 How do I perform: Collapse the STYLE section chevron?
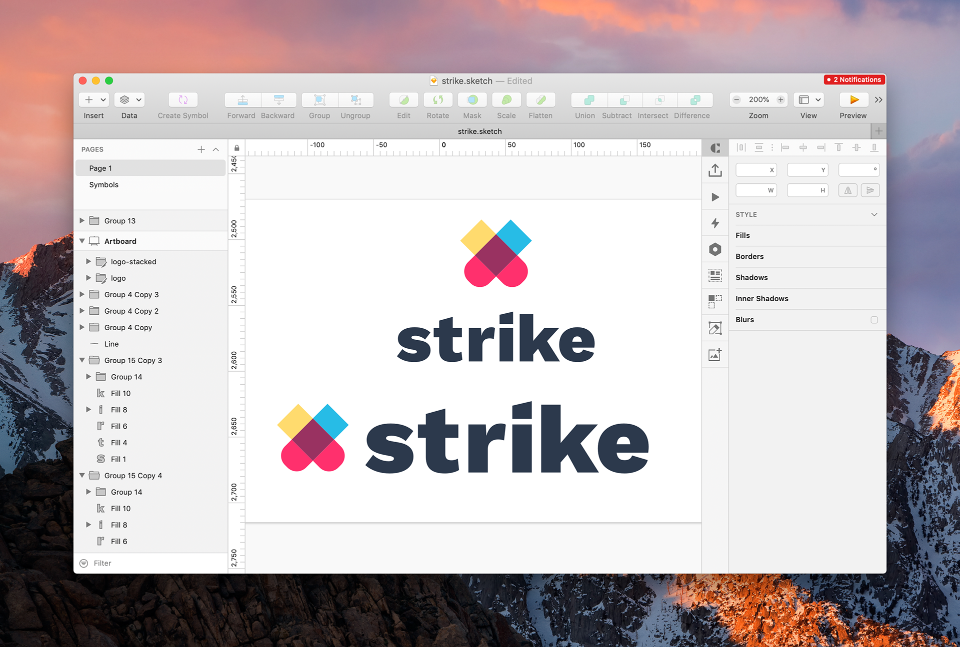pyautogui.click(x=874, y=214)
